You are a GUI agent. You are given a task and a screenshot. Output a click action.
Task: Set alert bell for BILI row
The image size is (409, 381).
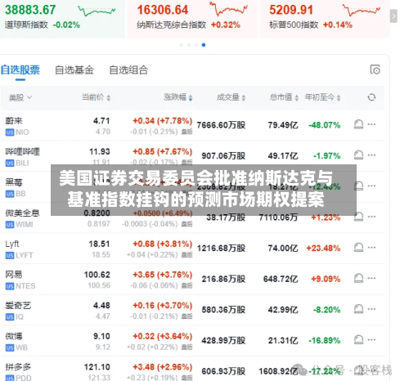click(x=358, y=155)
